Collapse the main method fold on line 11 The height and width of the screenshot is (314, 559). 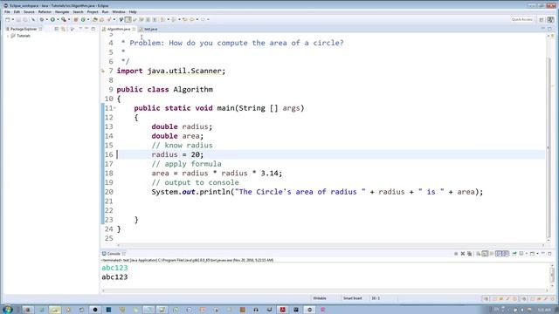click(x=114, y=108)
